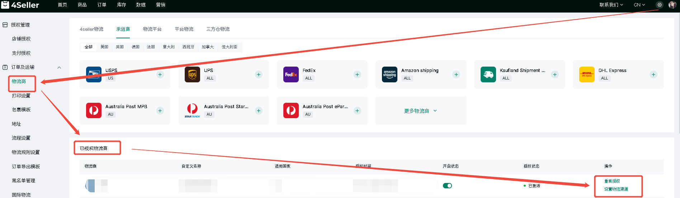This screenshot has width=680, height=198.
Task: Filter carriers by 美国 country
Action: [x=104, y=47]
